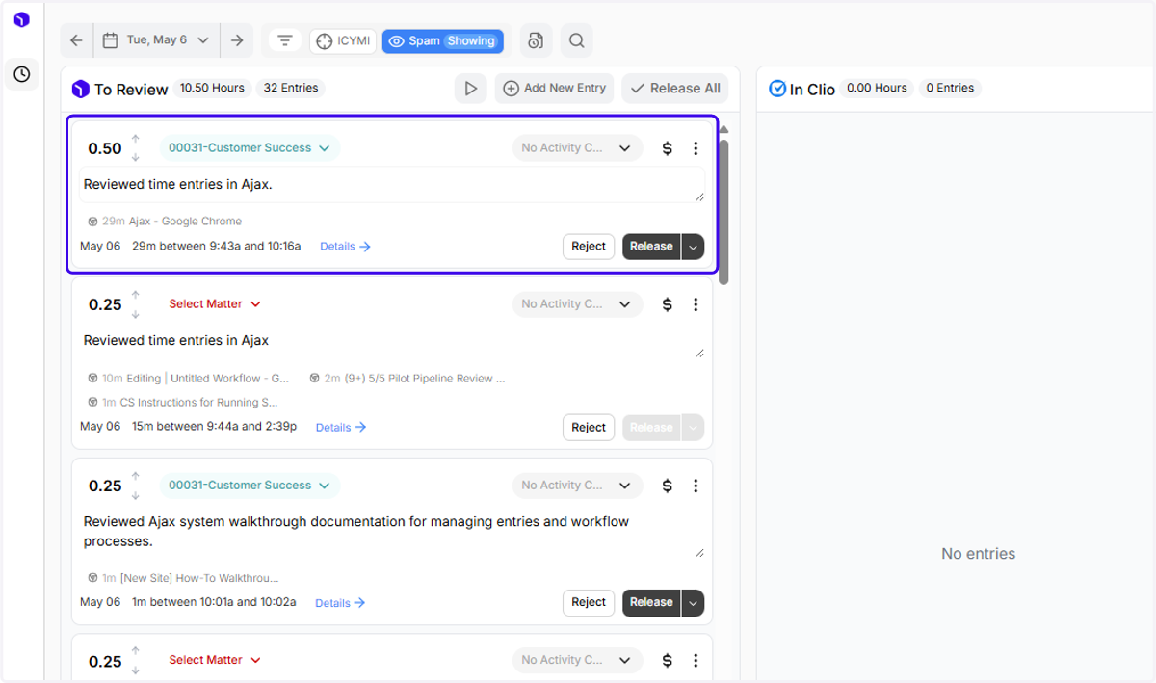Start timer with the play button
Screen dimensions: 1156x683
tap(471, 88)
